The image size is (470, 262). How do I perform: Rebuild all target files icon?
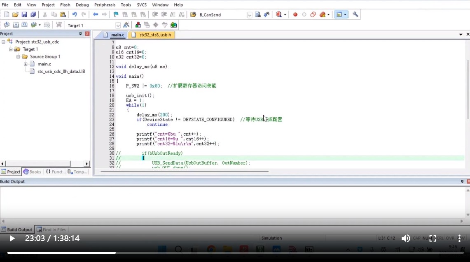coord(25,25)
